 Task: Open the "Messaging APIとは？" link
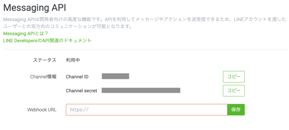(26, 34)
